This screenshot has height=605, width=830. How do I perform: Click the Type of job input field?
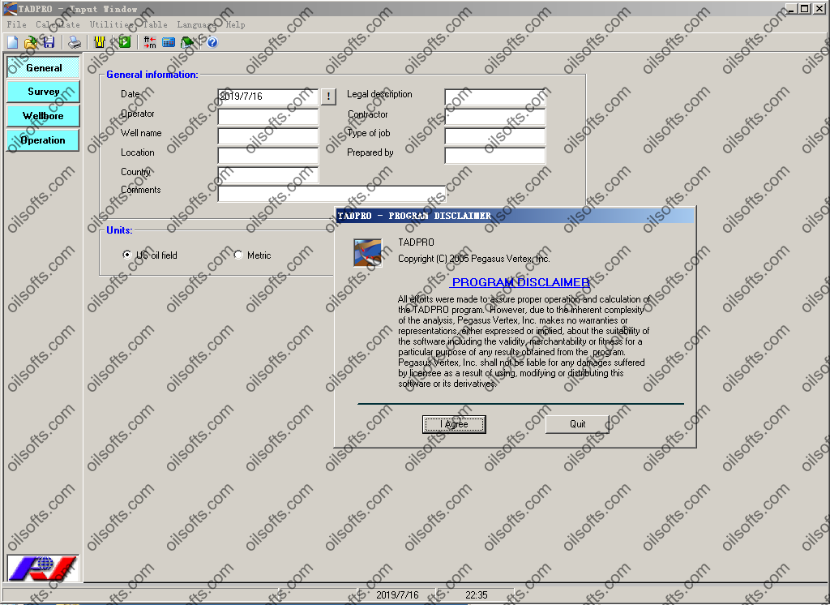(x=495, y=136)
